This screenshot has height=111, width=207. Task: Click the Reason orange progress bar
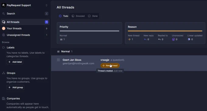[165, 31]
